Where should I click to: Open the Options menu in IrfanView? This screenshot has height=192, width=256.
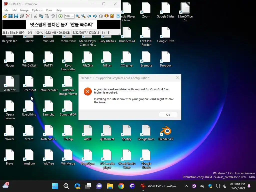tap(37, 10)
